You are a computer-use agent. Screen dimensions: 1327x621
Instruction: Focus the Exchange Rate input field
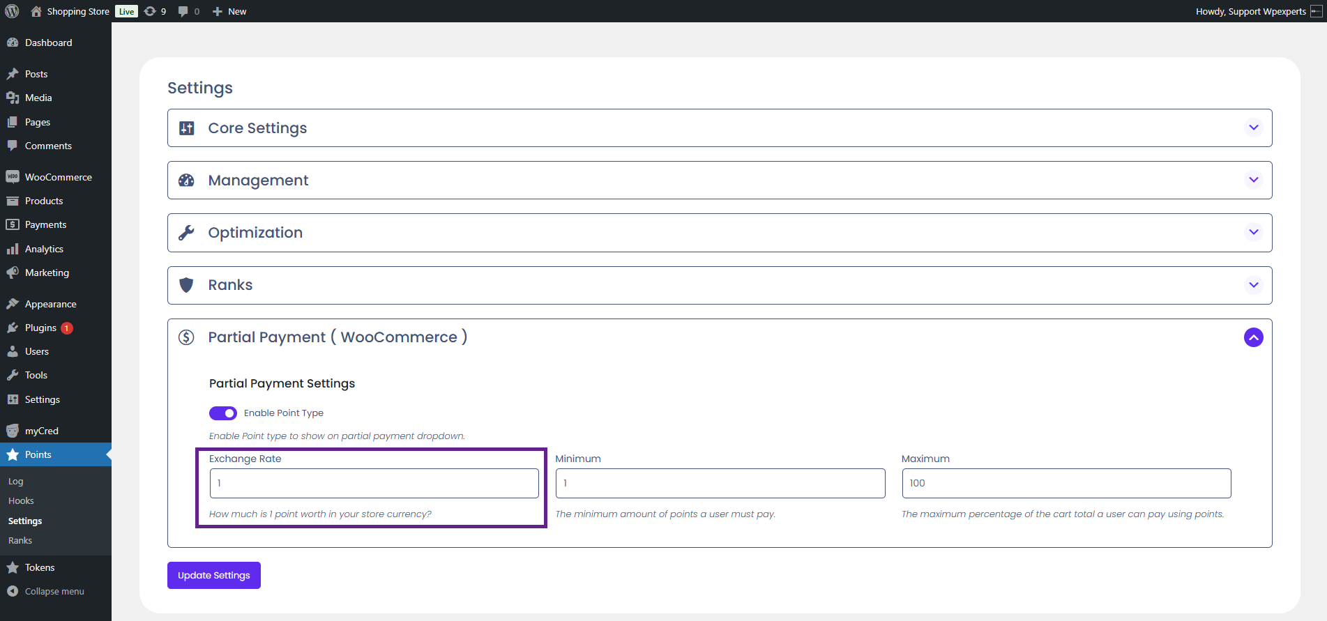(374, 483)
